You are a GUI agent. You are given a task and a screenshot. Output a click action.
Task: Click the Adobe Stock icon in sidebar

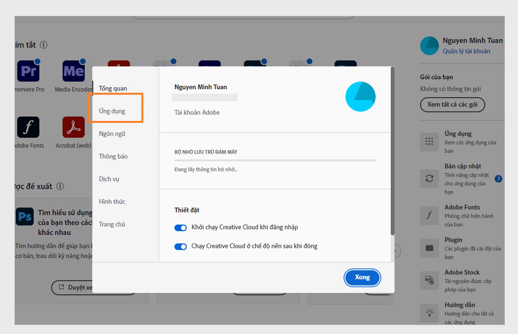coord(429,281)
